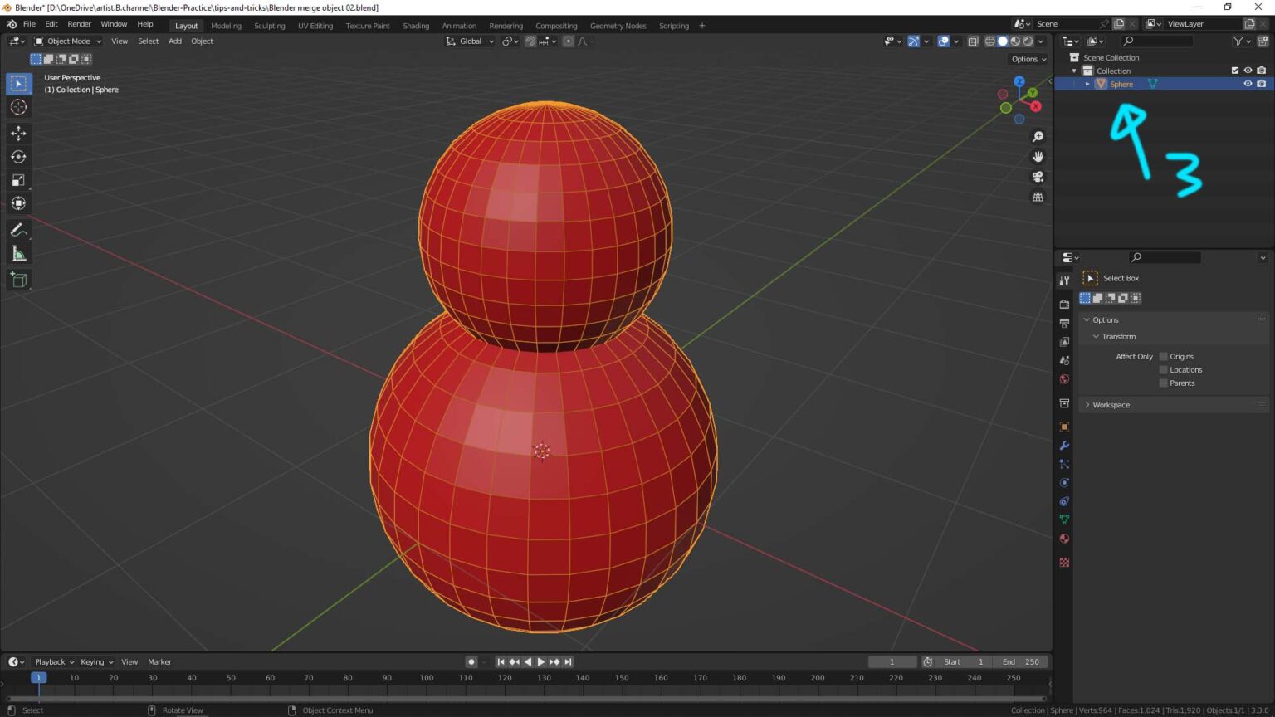Open viewport Options dropdown
Viewport: 1275px width, 717px height.
coord(1028,59)
